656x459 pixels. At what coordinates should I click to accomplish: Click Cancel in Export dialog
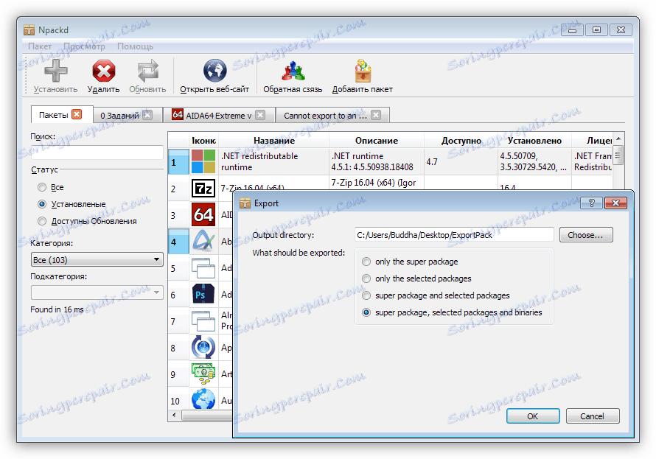point(592,416)
